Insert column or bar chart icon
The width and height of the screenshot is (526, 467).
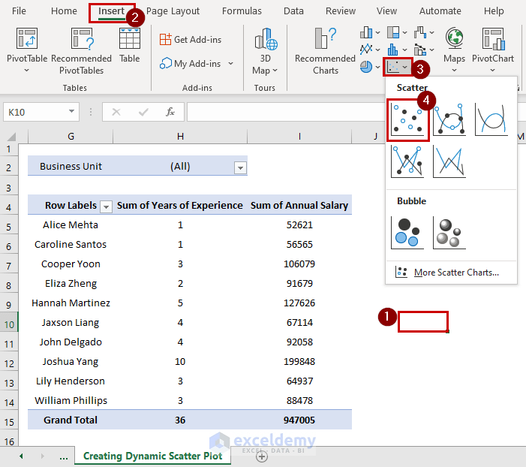[366, 32]
